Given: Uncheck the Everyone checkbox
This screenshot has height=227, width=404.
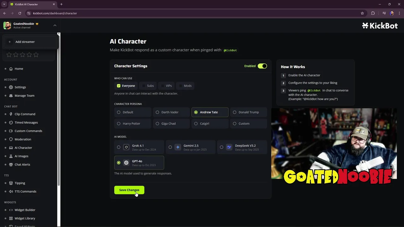Looking at the screenshot, I should coord(119,86).
